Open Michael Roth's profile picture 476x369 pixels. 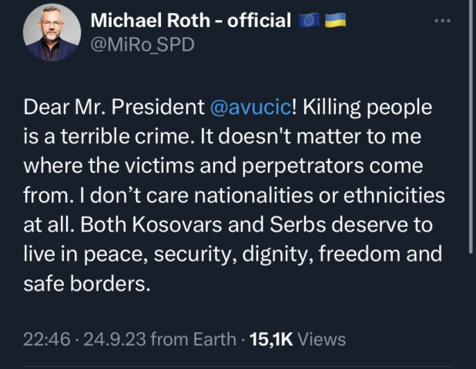(x=52, y=33)
